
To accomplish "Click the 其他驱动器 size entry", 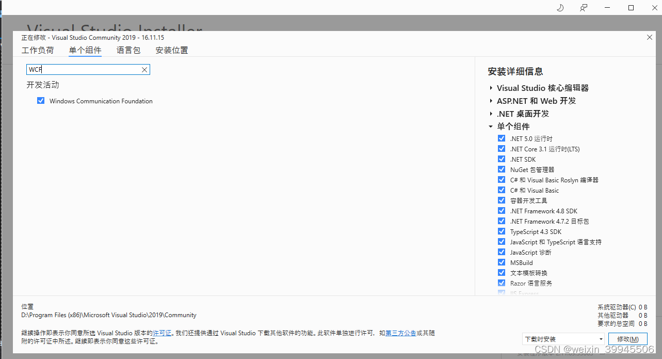I will (x=622, y=315).
